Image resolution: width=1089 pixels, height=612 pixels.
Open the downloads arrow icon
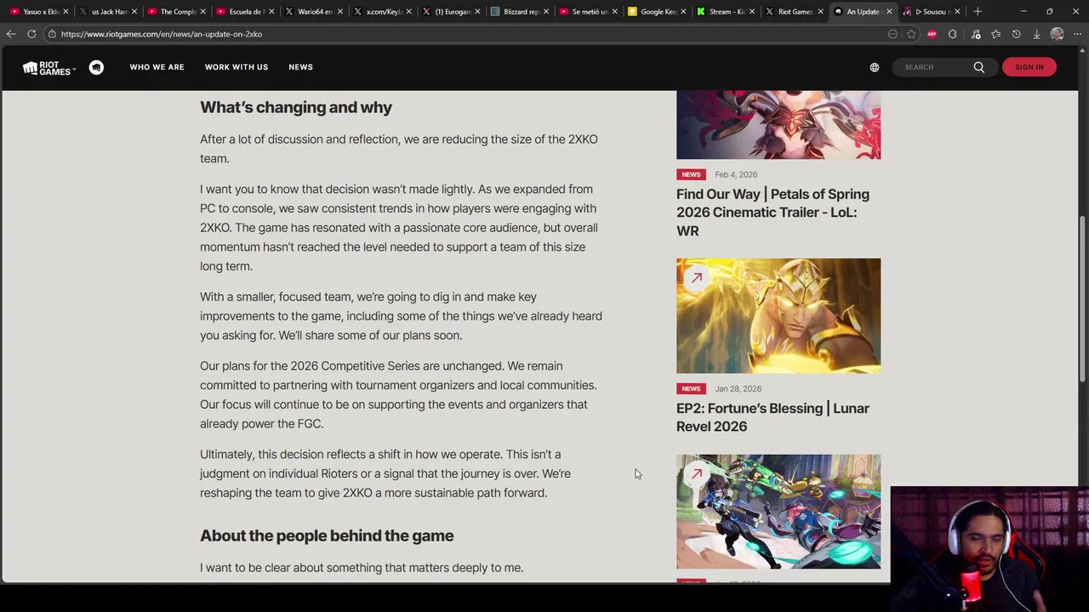tap(1036, 34)
